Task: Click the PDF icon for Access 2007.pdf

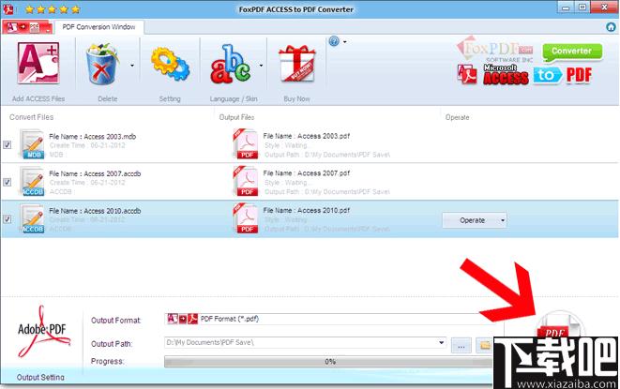Action: [245, 182]
